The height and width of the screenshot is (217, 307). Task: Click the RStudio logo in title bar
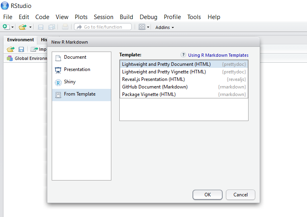coord(5,6)
